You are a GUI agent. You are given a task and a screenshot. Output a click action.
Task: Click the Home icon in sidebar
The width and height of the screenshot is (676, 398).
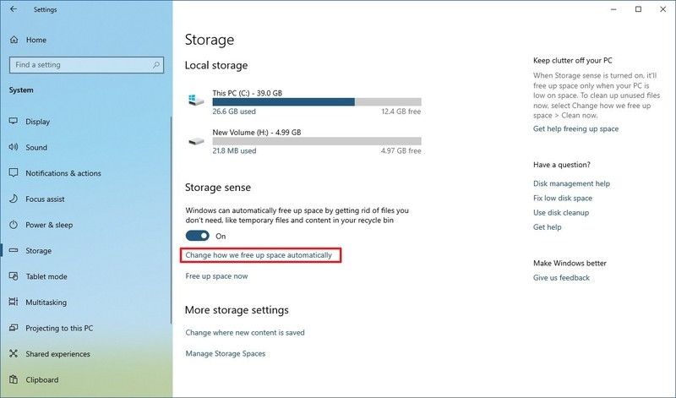pos(14,40)
